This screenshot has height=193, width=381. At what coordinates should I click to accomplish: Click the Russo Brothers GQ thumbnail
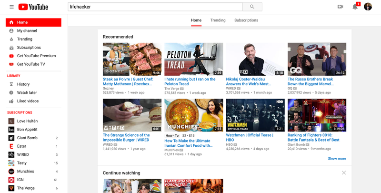[x=317, y=59]
